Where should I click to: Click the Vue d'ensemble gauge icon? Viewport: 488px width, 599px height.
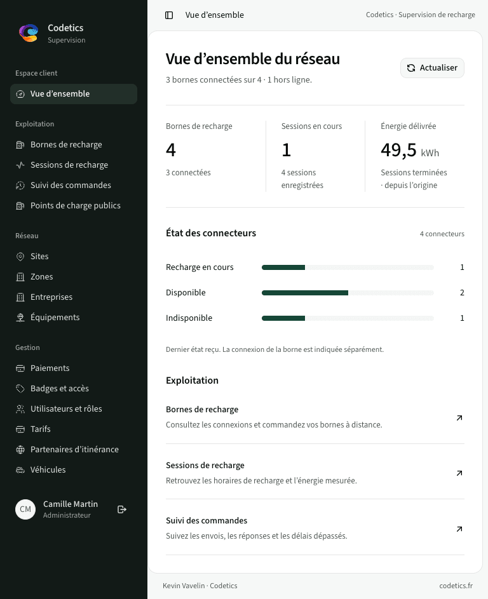20,94
